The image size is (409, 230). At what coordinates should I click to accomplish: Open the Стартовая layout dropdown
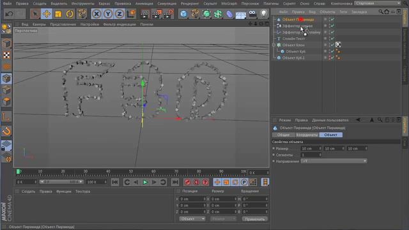378,3
